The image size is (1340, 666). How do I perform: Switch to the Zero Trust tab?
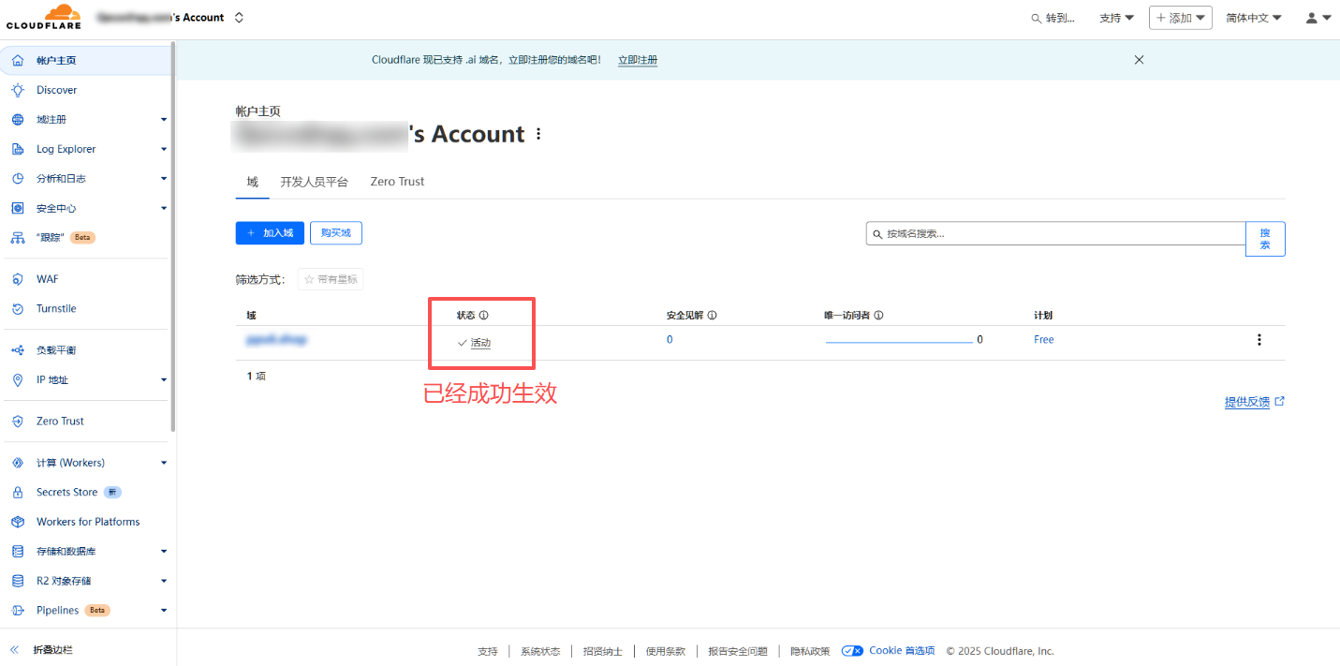click(397, 182)
